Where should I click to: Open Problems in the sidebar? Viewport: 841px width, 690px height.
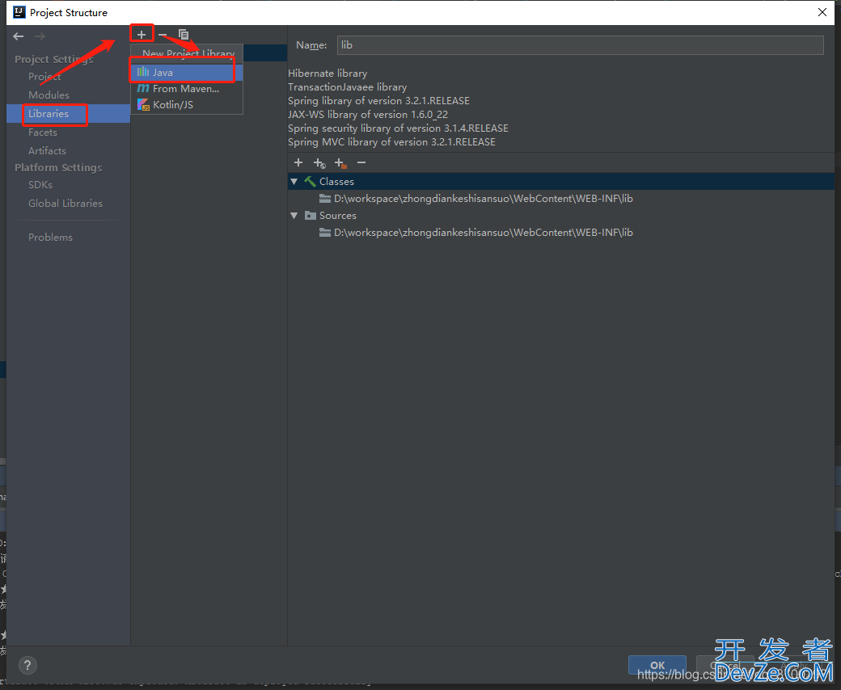[50, 238]
